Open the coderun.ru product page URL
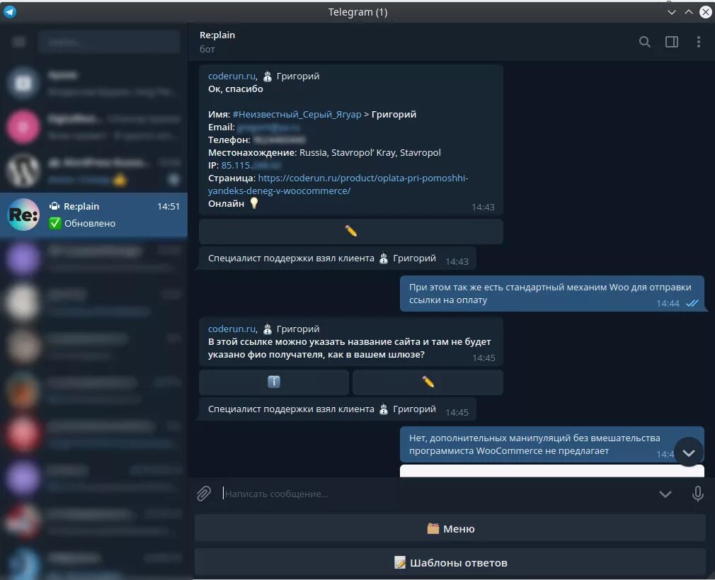715x580 pixels. click(x=338, y=184)
